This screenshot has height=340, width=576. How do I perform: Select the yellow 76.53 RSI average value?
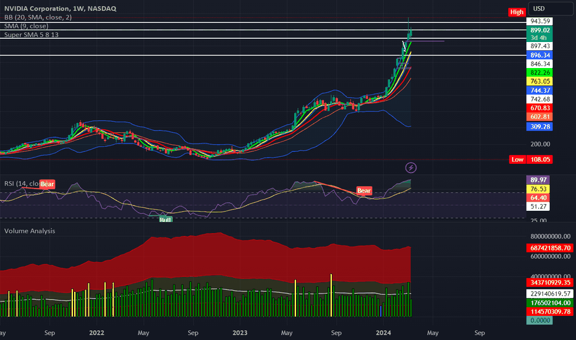538,189
